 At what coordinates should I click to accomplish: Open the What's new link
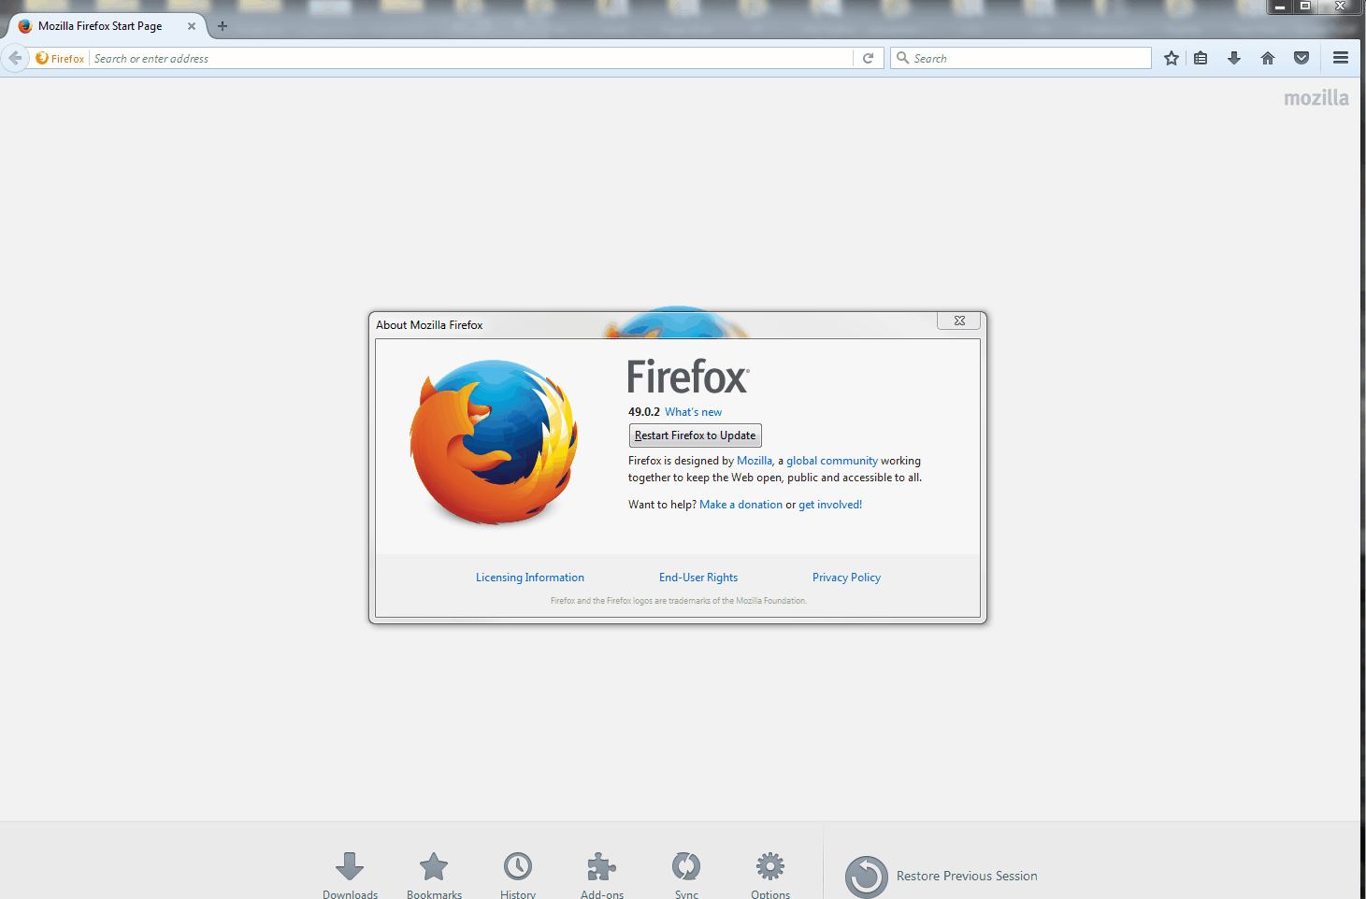pos(693,412)
